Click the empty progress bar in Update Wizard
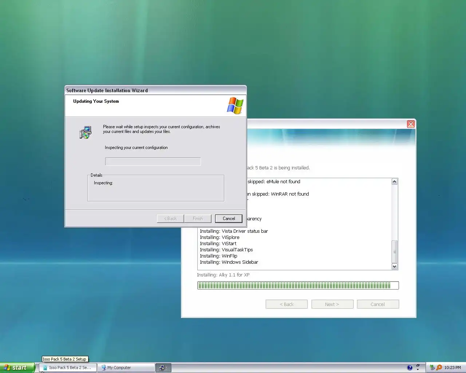Image resolution: width=466 pixels, height=373 pixels. 153,161
